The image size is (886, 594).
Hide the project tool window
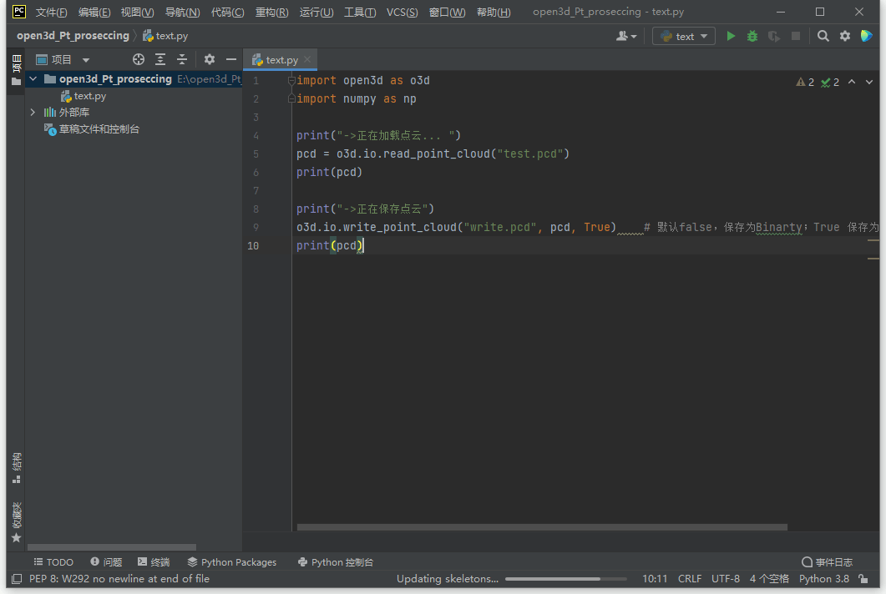231,59
